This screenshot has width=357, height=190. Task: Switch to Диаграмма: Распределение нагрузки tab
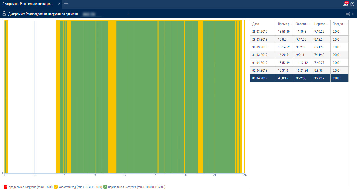(x=28, y=4)
